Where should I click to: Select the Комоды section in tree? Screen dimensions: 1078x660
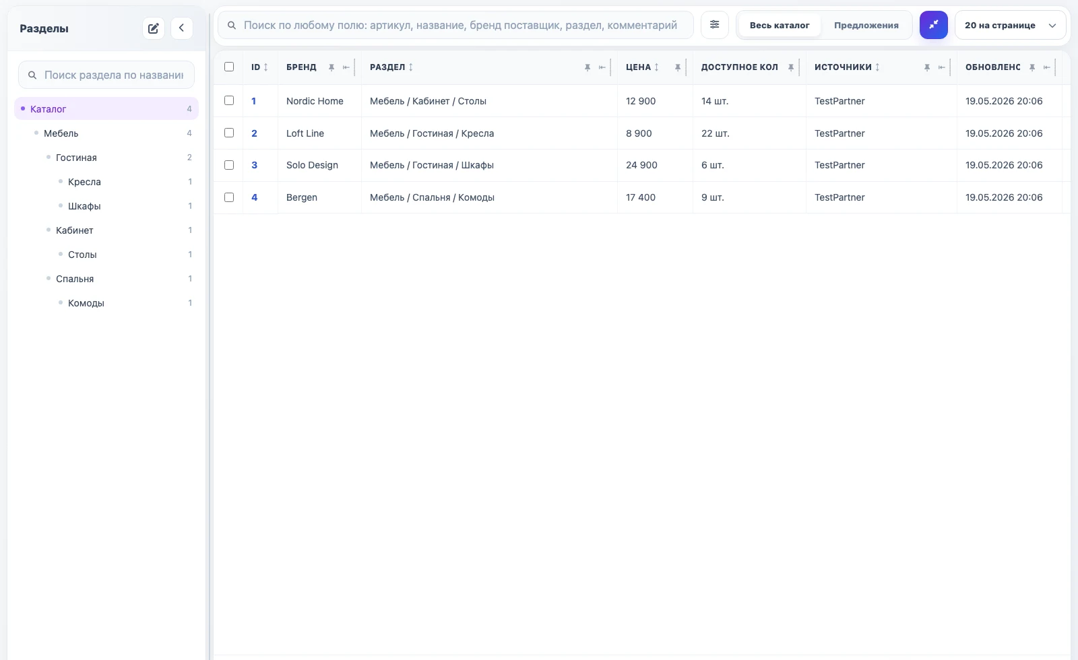[125, 303]
